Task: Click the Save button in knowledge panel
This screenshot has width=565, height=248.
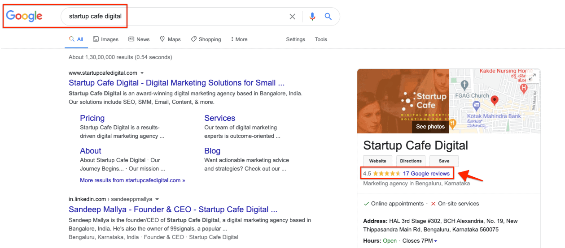Action: tap(444, 161)
